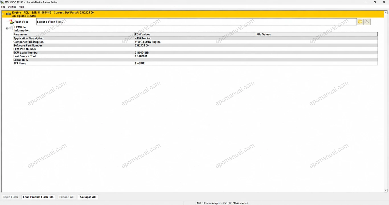This screenshot has height=205, width=389.
Task: Click the 31106548IB serial number value
Action: (142, 53)
